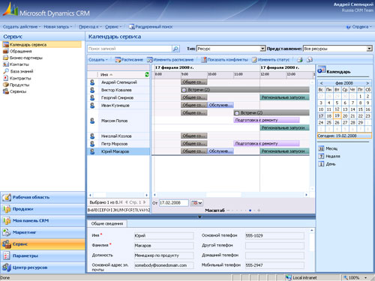
Task: Switch to Моя панель CRM module
Action: coord(43,221)
